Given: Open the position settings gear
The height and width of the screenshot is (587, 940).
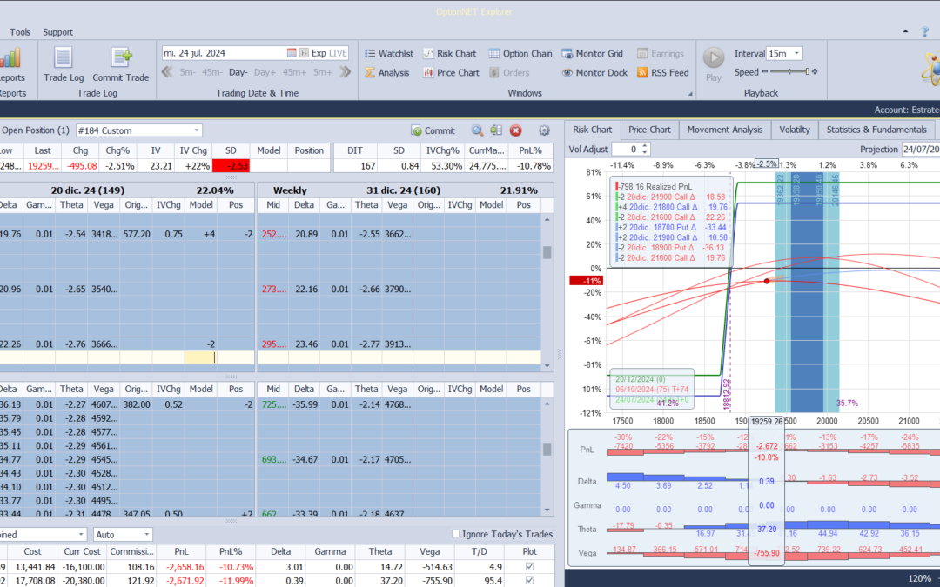Looking at the screenshot, I should point(544,130).
